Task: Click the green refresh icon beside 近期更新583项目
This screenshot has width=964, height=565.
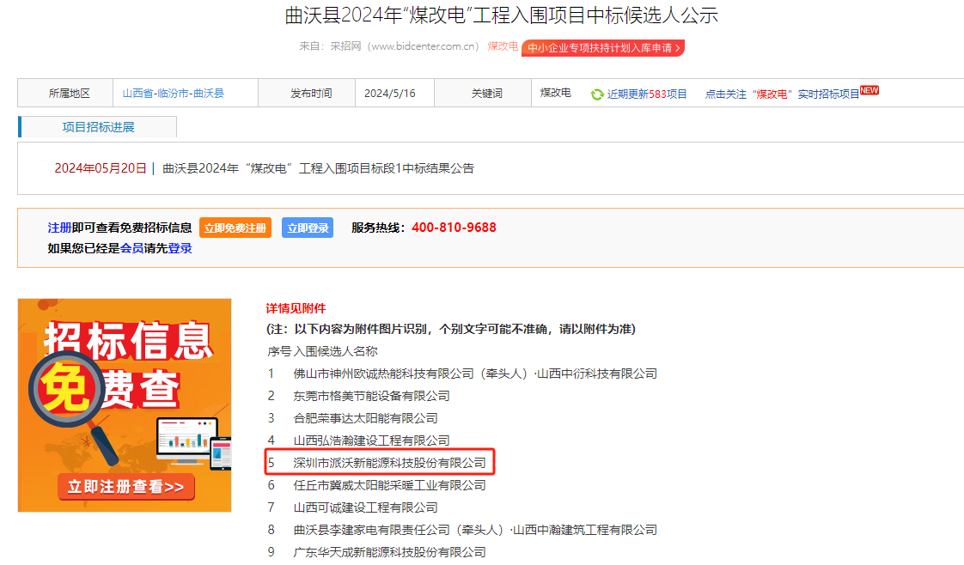Action: [x=597, y=94]
